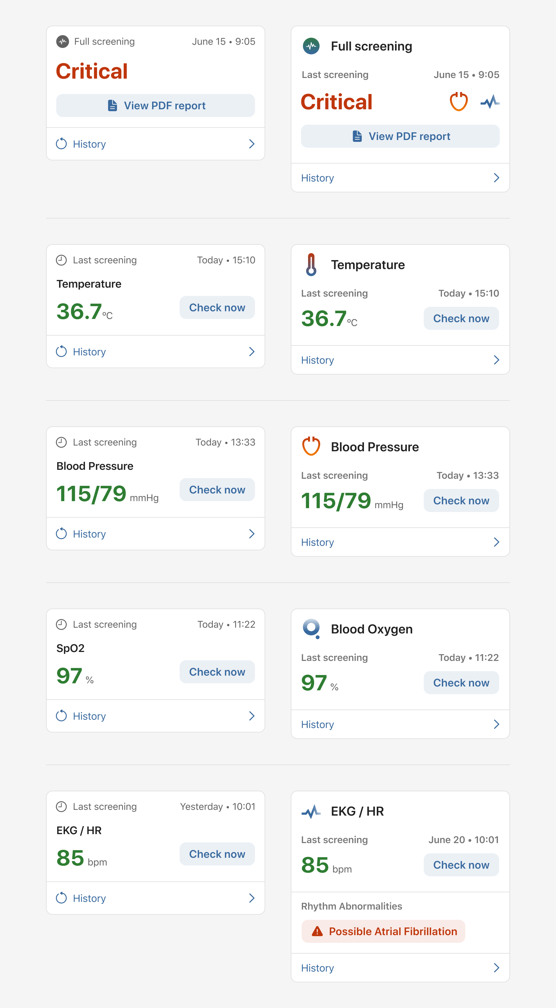556x1008 pixels.
Task: Open the PDF report on the right Full screening card
Action: (x=400, y=136)
